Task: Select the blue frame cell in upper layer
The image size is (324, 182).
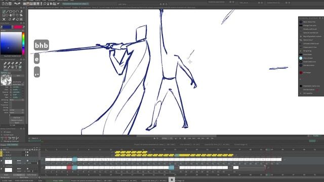Action: point(74,159)
